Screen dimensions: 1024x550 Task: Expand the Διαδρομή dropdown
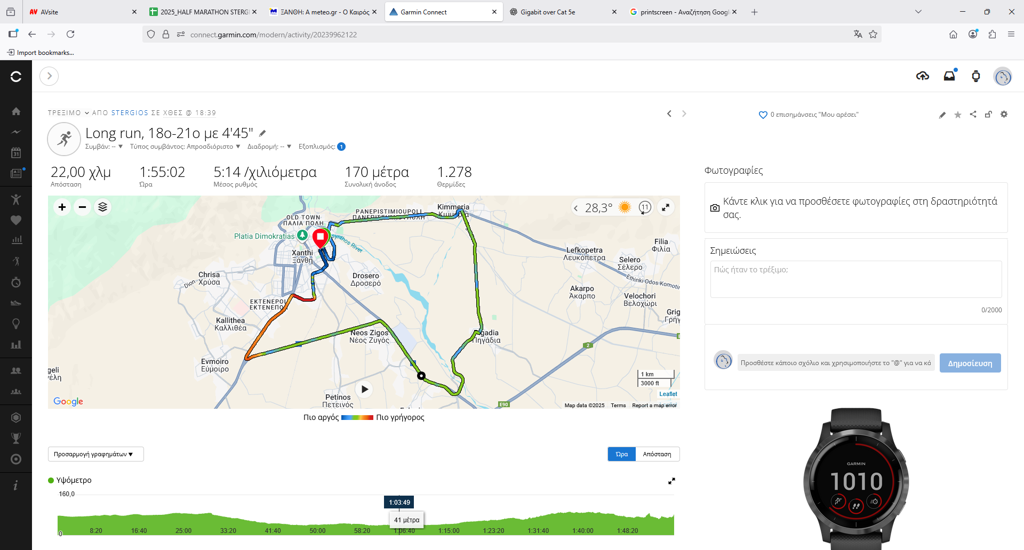(269, 147)
